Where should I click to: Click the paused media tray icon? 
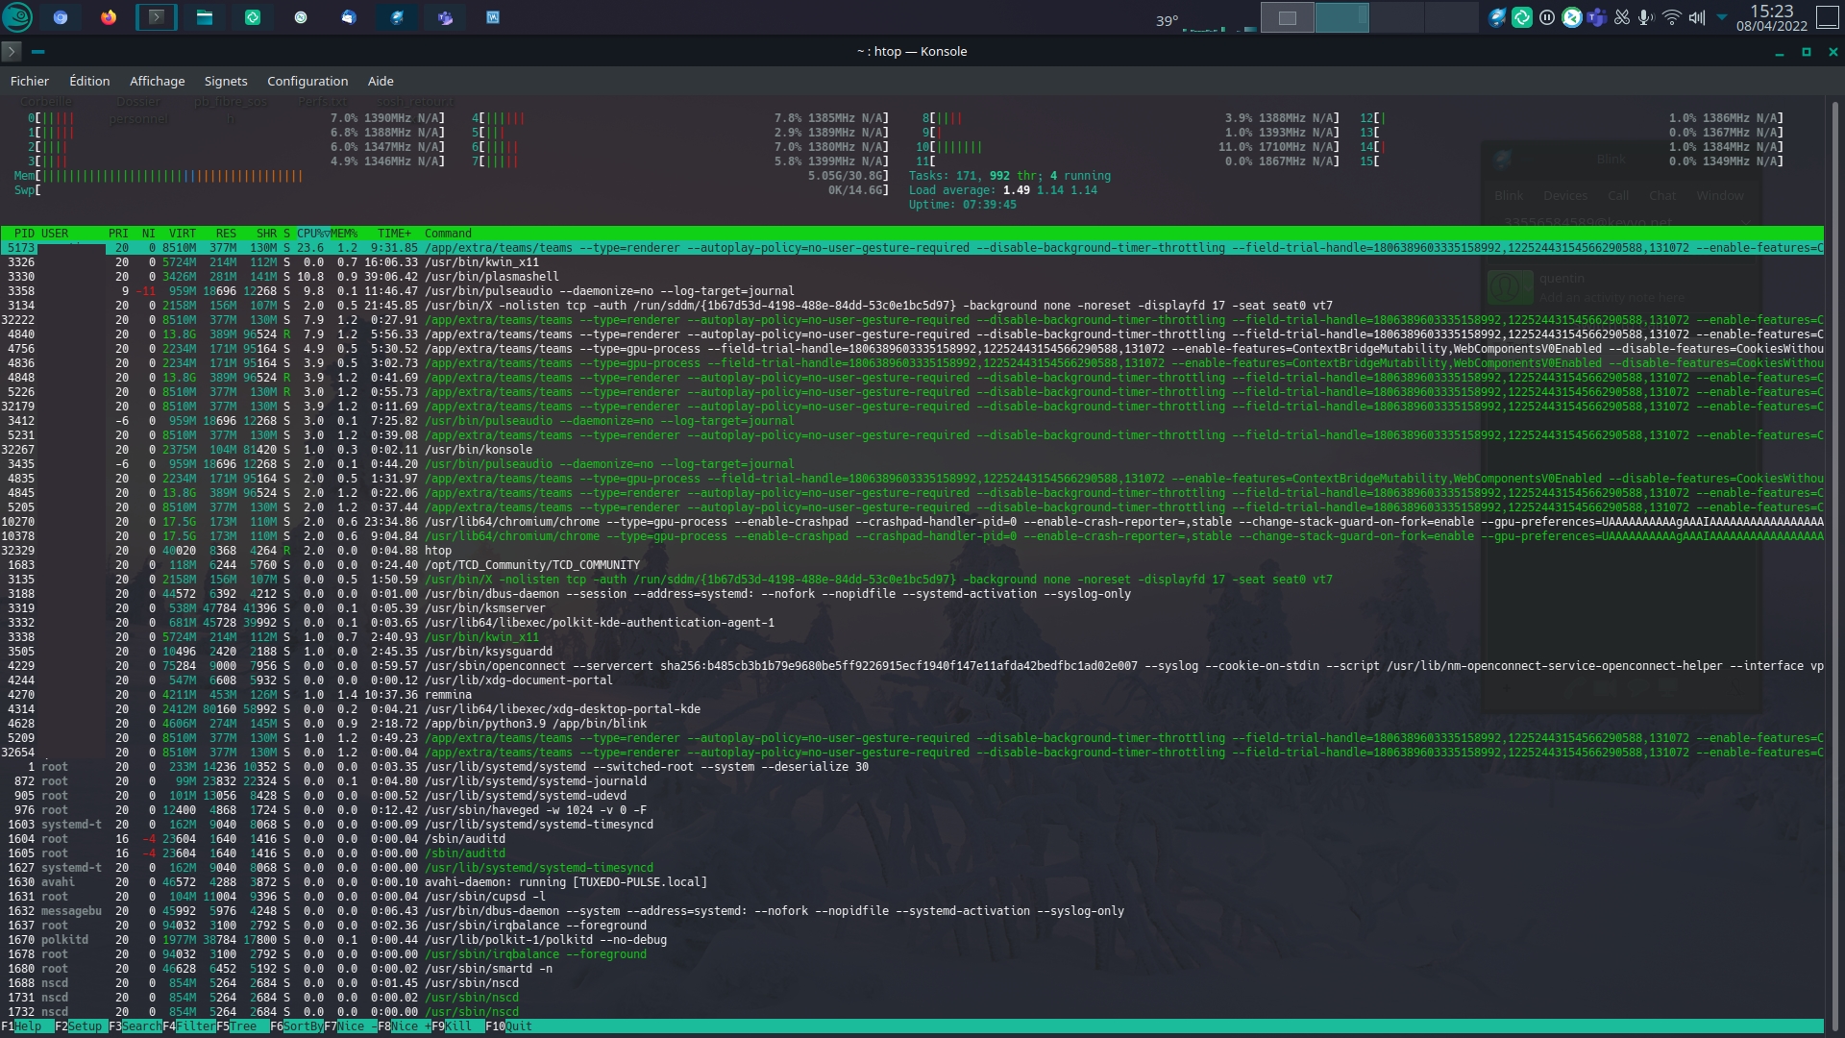point(1547,17)
